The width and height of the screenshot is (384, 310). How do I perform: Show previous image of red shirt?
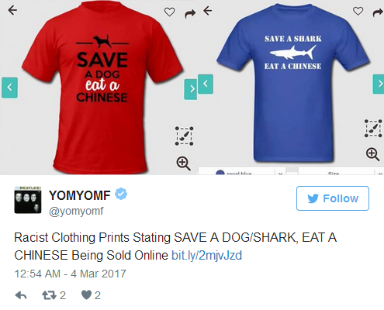tap(9, 88)
